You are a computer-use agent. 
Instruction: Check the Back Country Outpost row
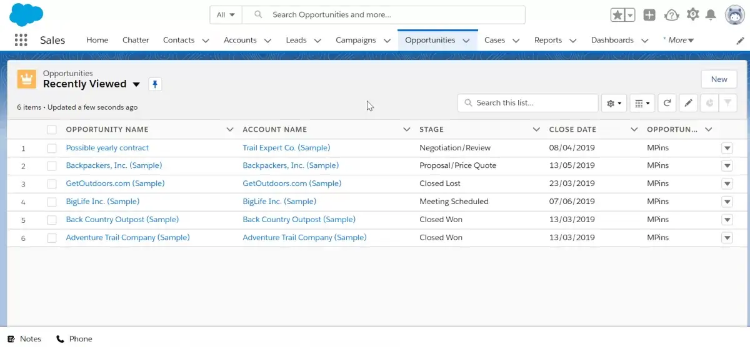pyautogui.click(x=52, y=220)
